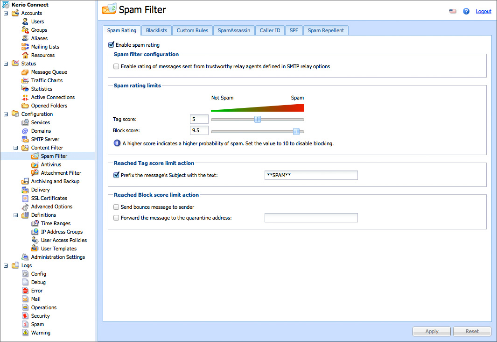Click the Resources house icon

point(25,55)
